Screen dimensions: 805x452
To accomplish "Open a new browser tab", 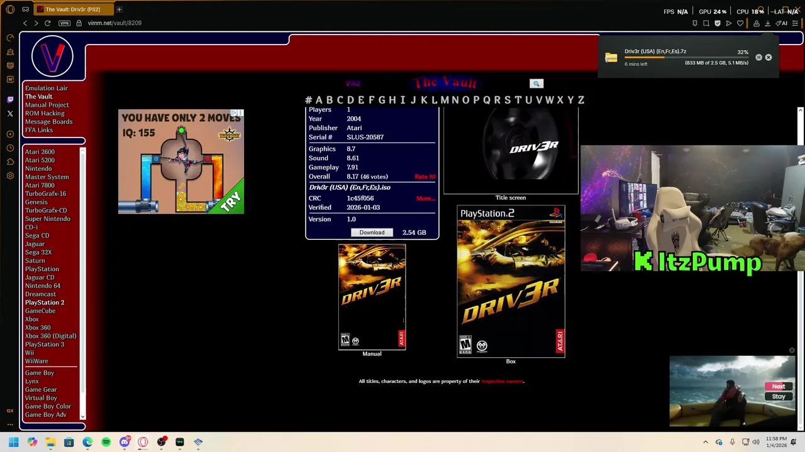I will (119, 9).
